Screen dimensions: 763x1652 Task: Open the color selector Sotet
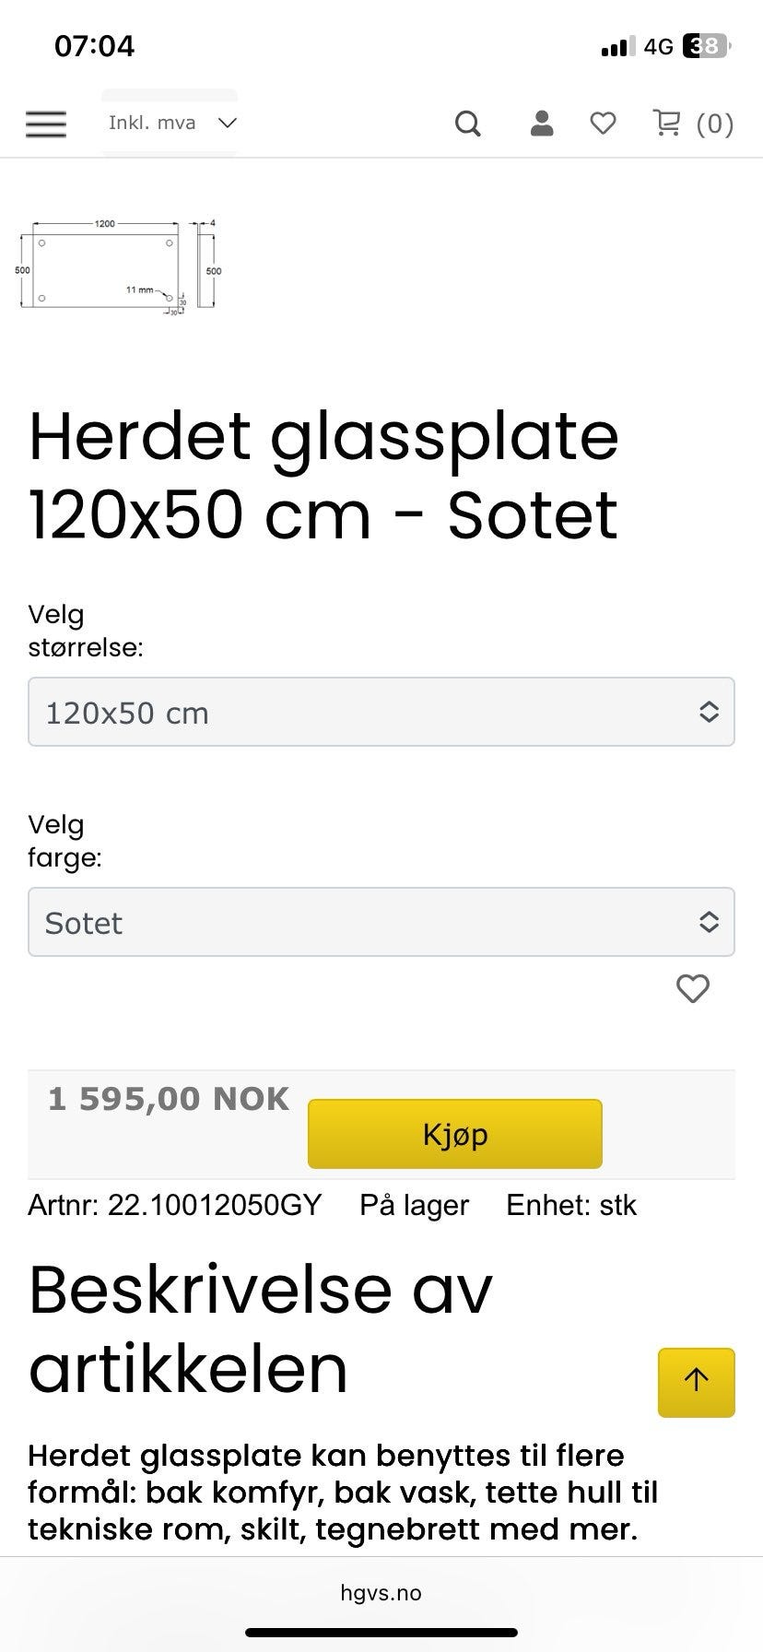381,922
